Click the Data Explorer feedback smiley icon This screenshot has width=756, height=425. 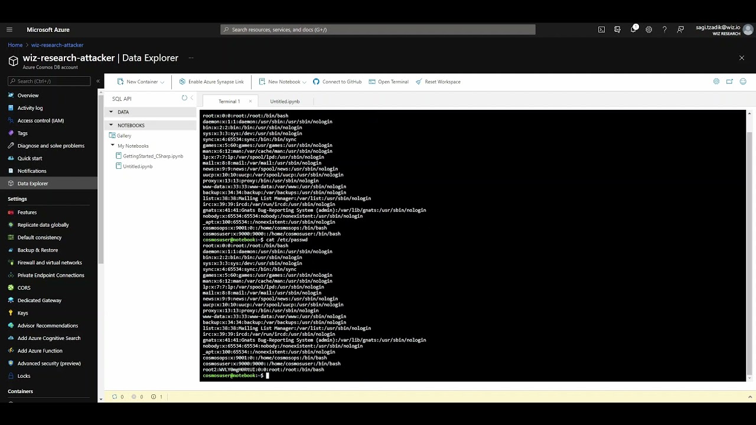744,81
